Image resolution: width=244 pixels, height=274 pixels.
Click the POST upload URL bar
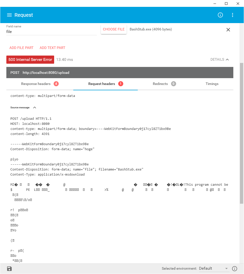120,73
